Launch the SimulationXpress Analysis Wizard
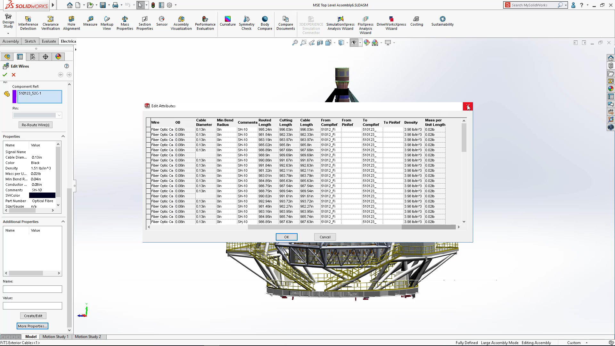This screenshot has width=615, height=346. coord(340,22)
